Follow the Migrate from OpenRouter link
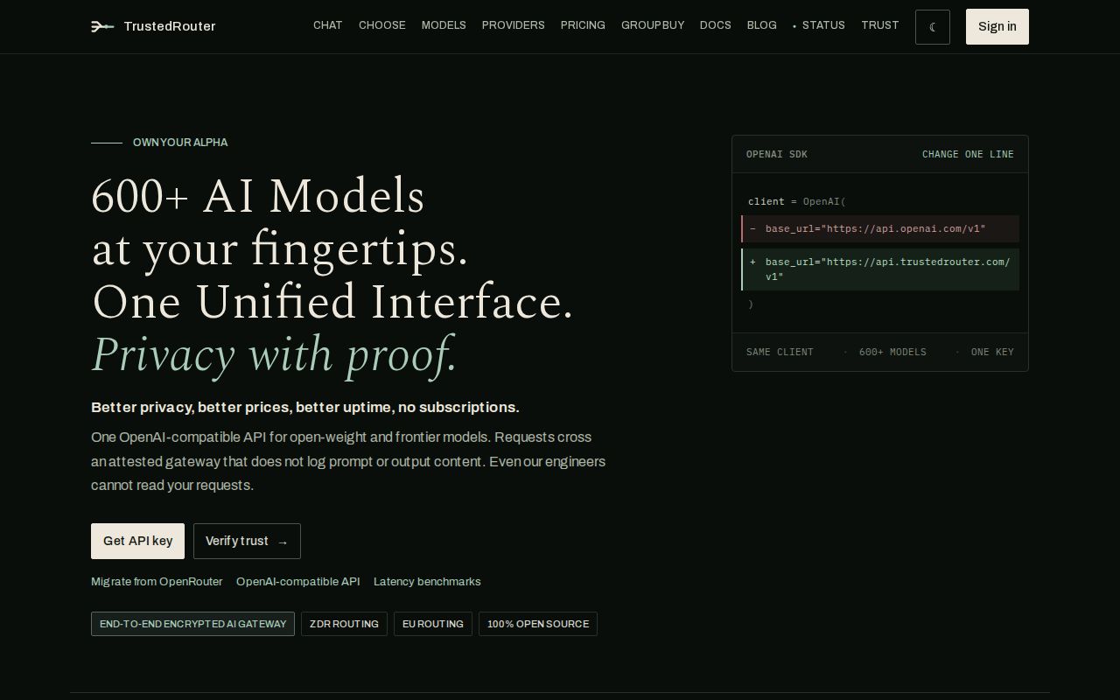 (x=157, y=582)
